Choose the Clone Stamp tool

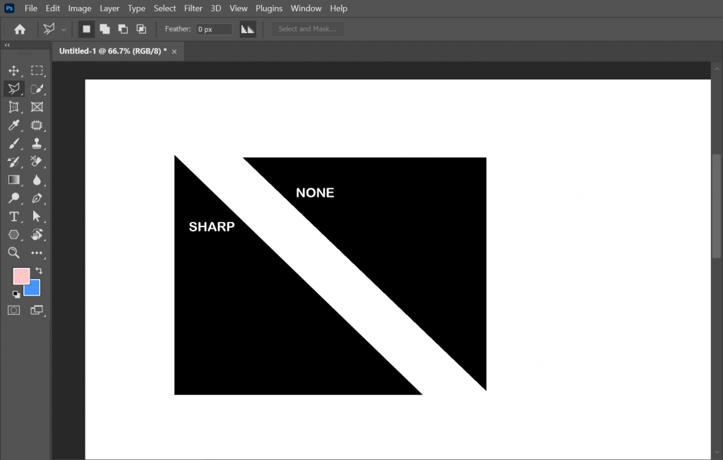tap(37, 144)
